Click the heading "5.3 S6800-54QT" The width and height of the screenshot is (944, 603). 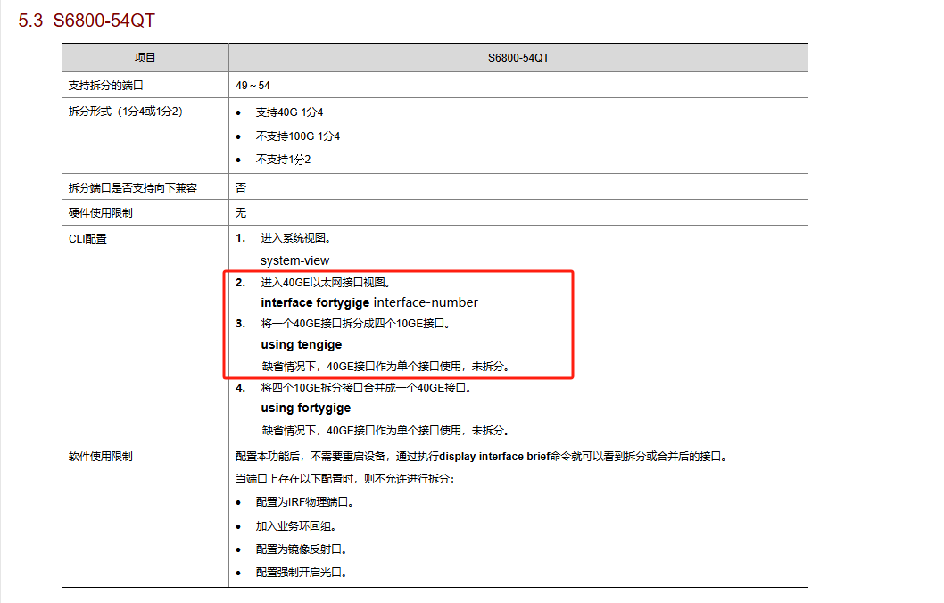86,21
